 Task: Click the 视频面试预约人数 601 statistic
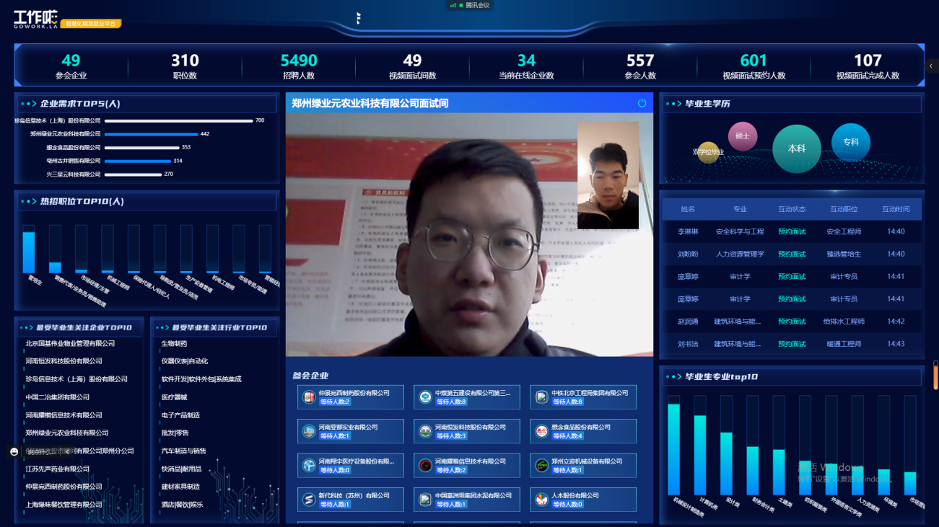tap(754, 66)
